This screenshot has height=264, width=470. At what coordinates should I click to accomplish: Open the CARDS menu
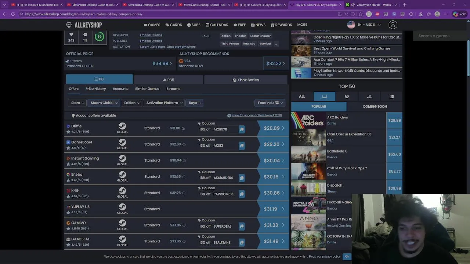tap(174, 25)
